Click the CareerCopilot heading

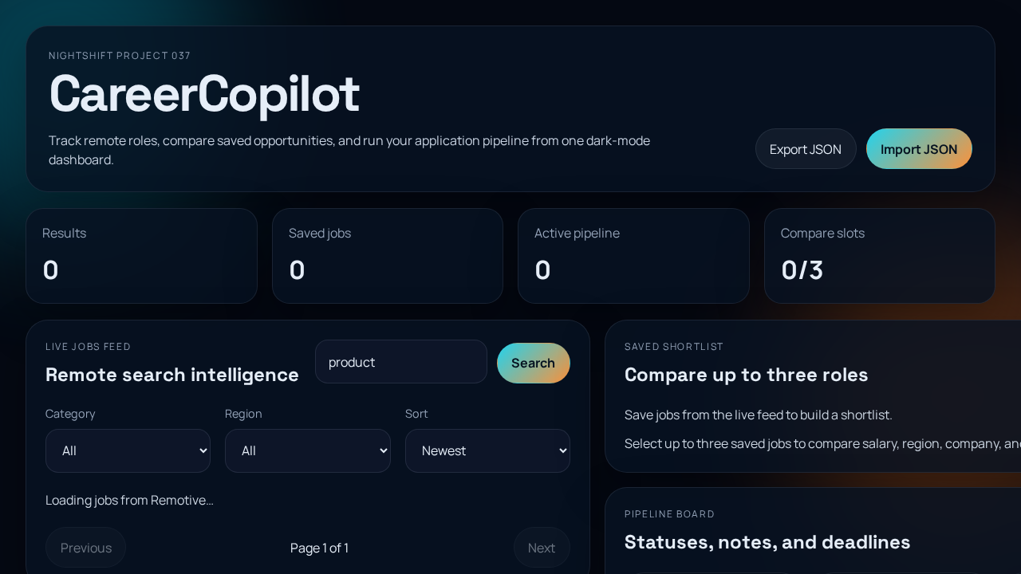[204, 93]
